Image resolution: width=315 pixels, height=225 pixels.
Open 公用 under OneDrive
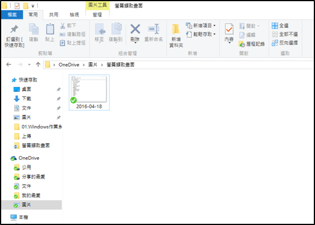[x=26, y=167]
